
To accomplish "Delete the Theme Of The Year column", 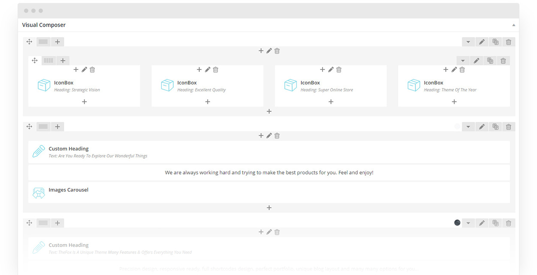I will click(462, 70).
